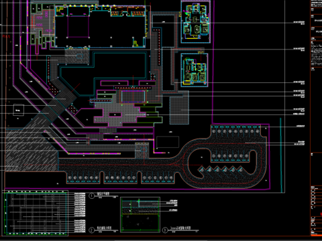Select the middle bottom parking bay
322x241 pixels.
(121, 179)
